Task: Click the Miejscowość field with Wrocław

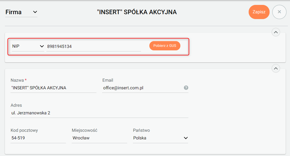Action: tap(99, 138)
